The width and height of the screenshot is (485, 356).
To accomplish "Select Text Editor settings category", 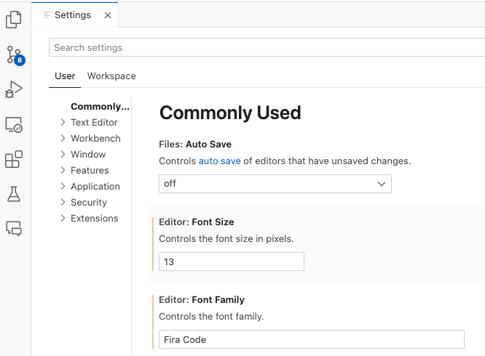I will pyautogui.click(x=94, y=123).
